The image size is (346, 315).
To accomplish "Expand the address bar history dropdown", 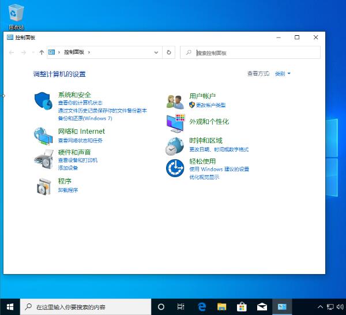I will tap(156, 52).
